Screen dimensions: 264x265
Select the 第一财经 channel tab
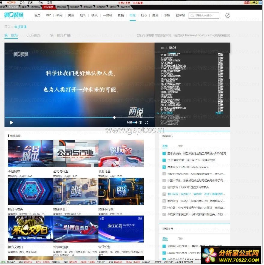coord(11,35)
